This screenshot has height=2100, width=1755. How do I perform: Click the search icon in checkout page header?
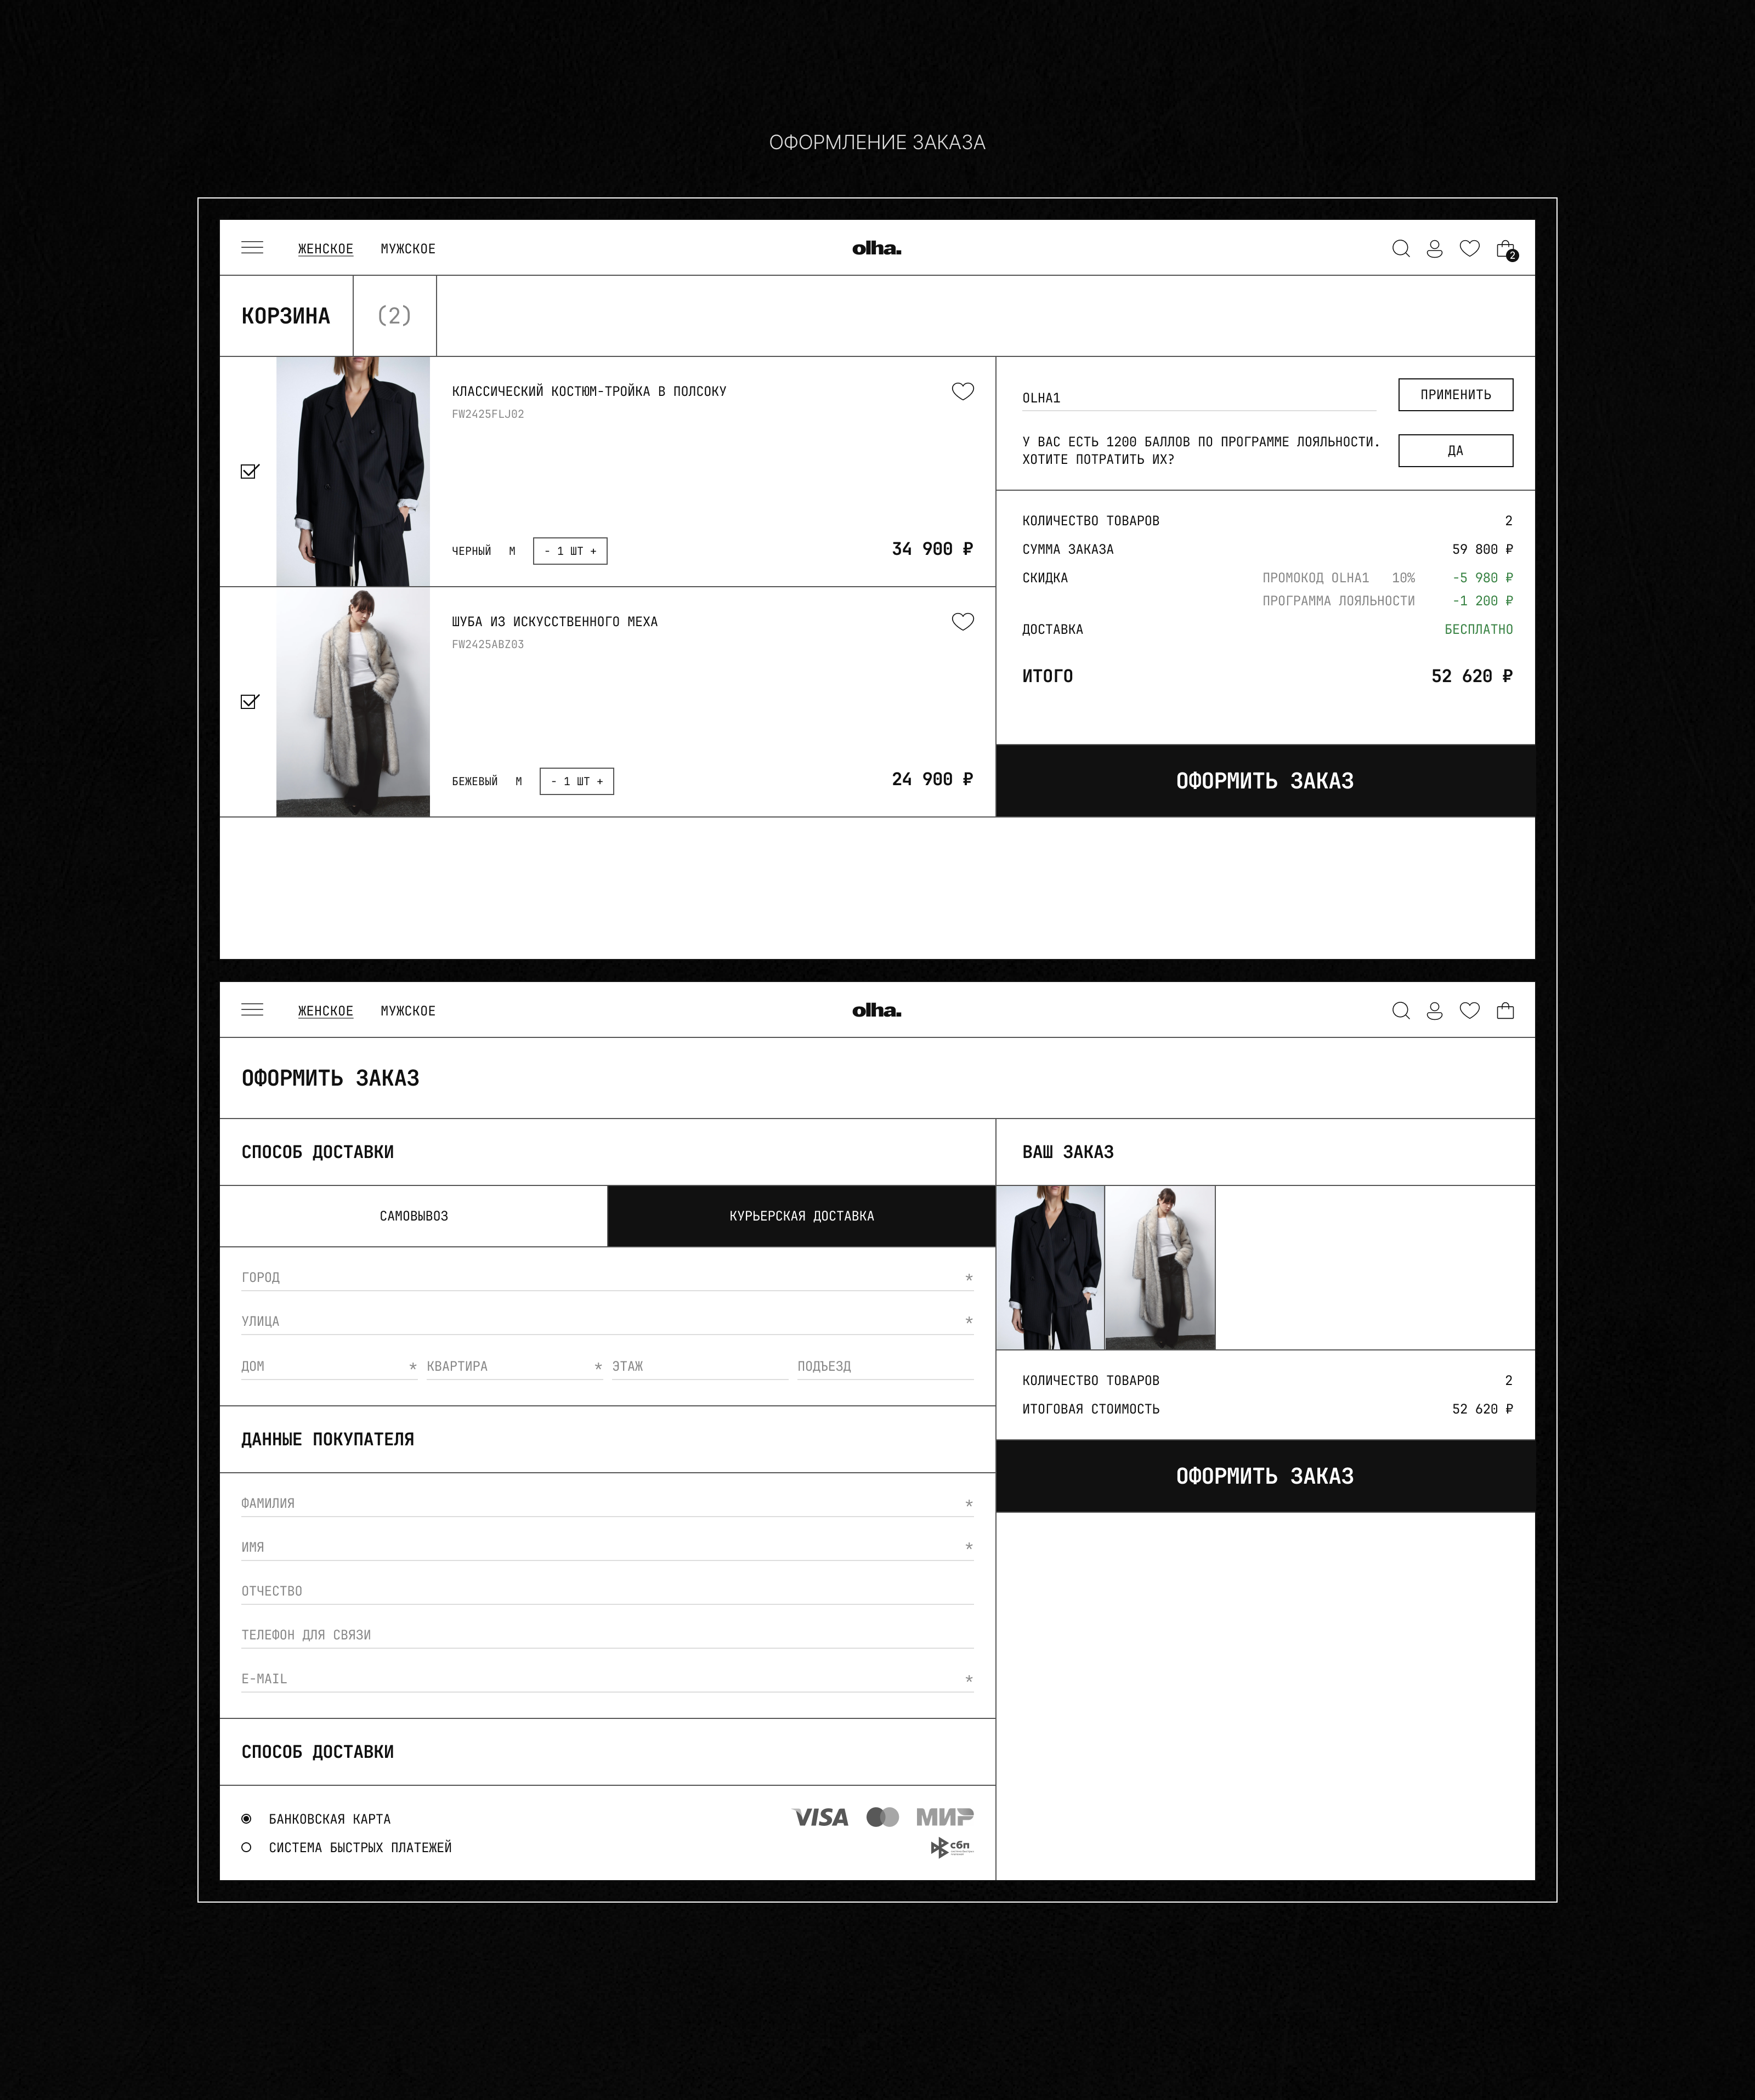click(1401, 1011)
